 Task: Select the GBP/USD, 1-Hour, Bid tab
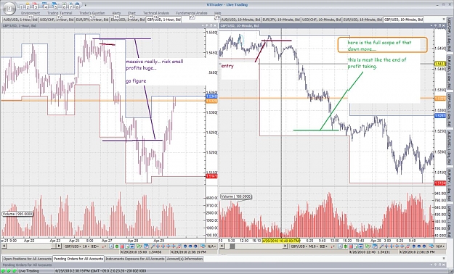(x=163, y=20)
